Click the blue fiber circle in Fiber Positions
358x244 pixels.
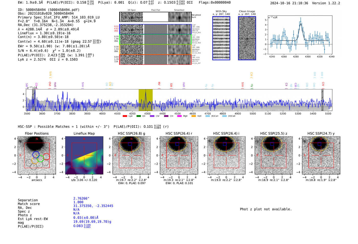point(36,155)
